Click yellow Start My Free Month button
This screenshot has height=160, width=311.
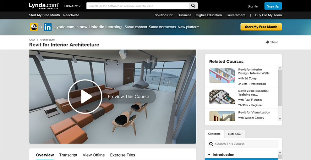261,27
